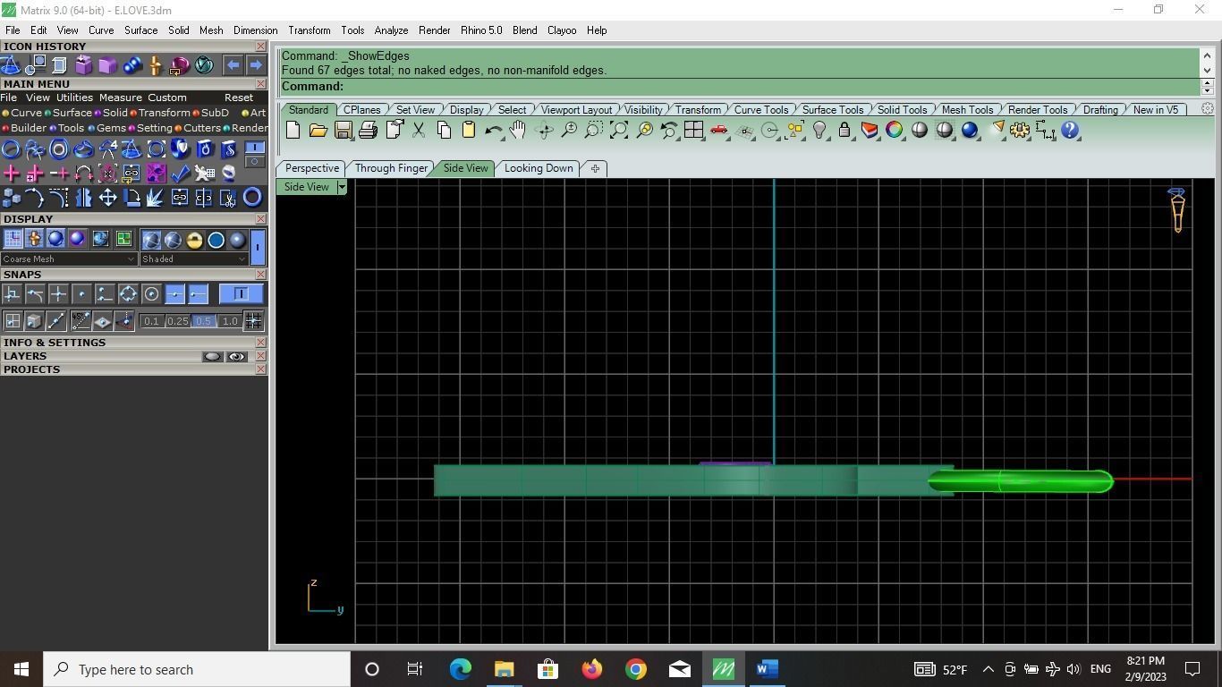Click the purple cube icon in Icon History
The height and width of the screenshot is (687, 1222).
(107, 65)
